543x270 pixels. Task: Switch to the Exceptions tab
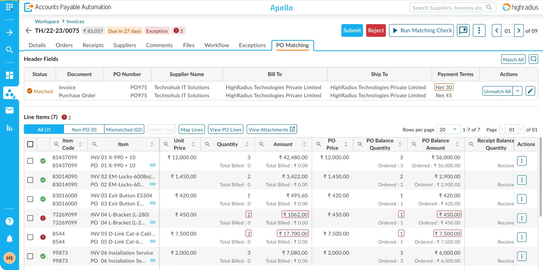click(252, 45)
